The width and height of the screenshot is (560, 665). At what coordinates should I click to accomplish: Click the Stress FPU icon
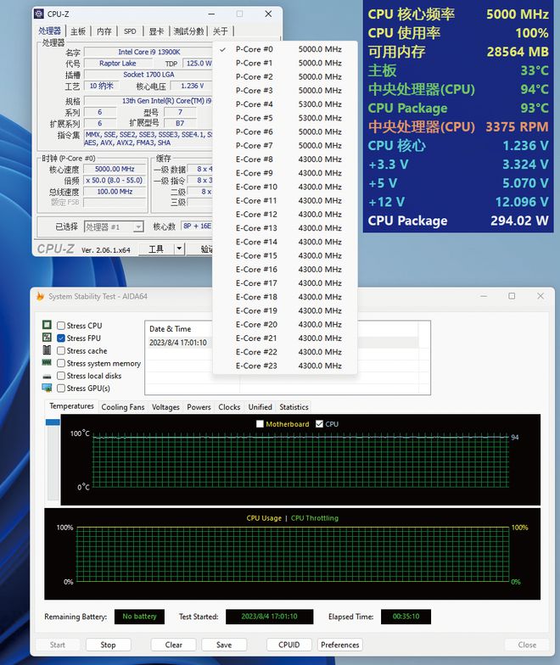point(47,338)
